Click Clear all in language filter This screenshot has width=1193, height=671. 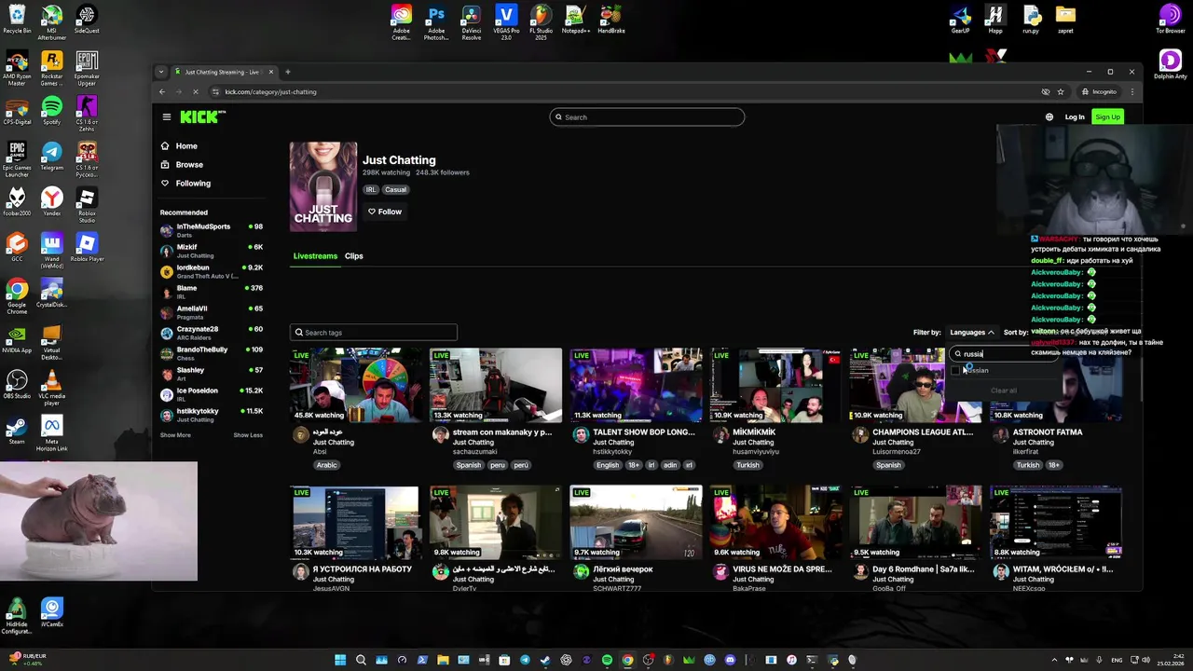click(x=1004, y=390)
